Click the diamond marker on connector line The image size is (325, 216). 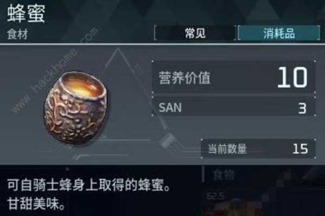tap(167, 140)
